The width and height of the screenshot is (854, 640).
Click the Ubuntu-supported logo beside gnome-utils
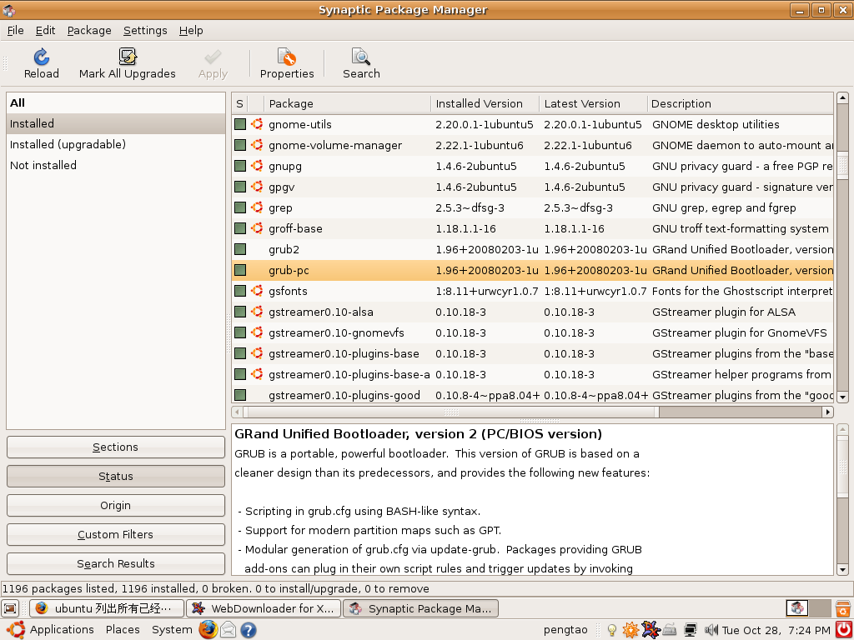(x=257, y=124)
